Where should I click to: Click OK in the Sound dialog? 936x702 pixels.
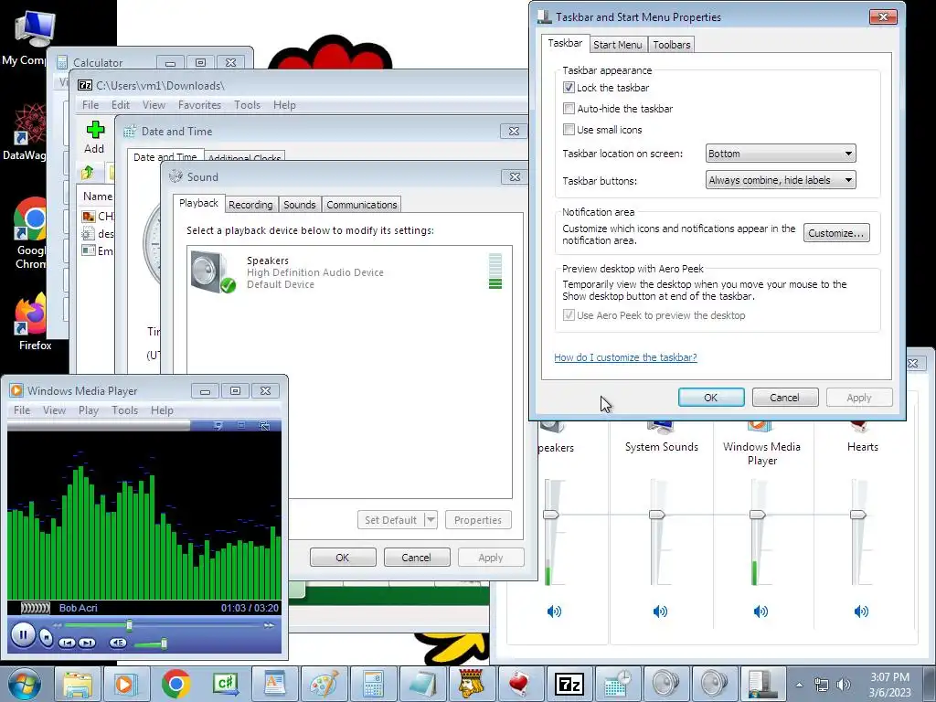(x=343, y=558)
